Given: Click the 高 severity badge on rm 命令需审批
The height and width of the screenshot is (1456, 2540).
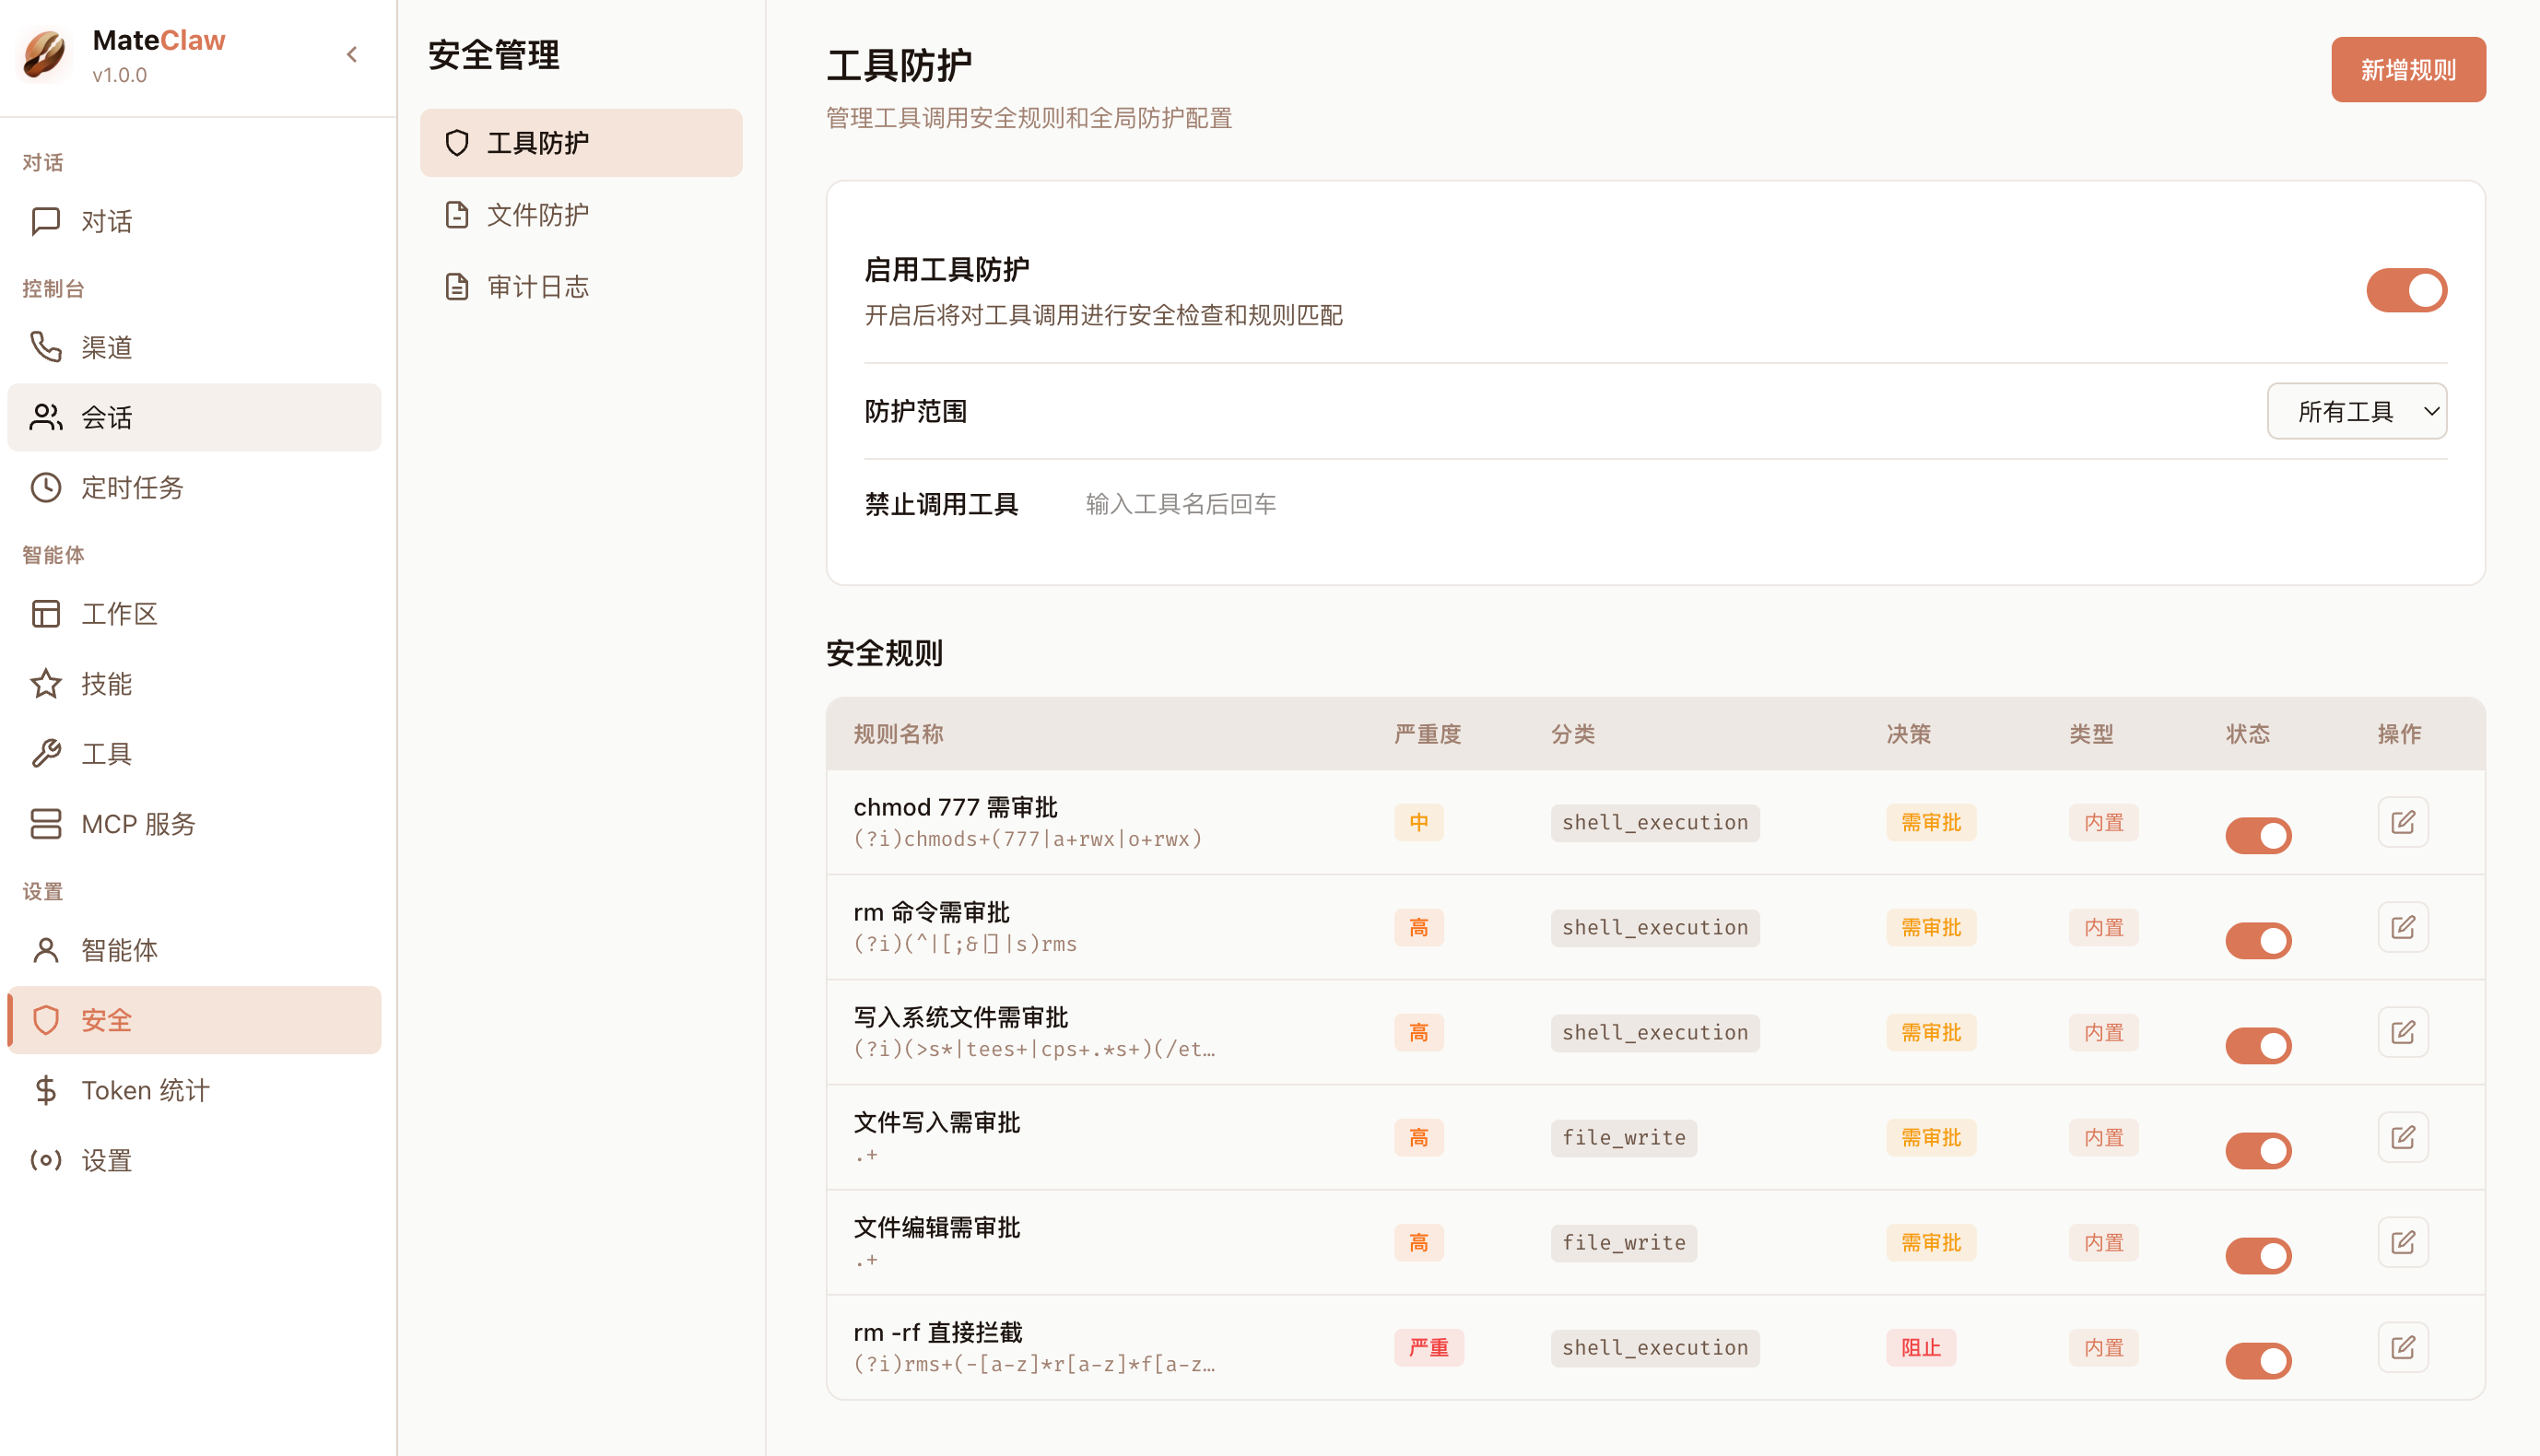Looking at the screenshot, I should pyautogui.click(x=1419, y=927).
